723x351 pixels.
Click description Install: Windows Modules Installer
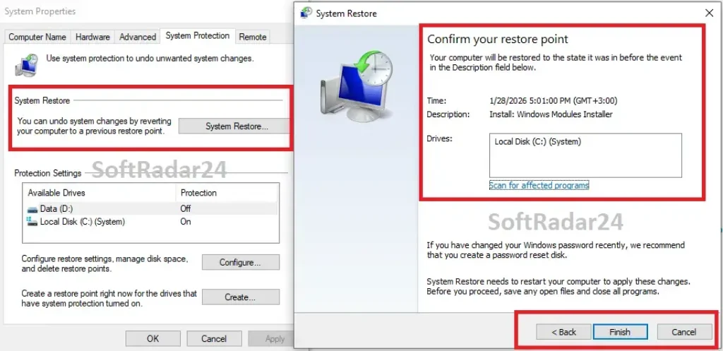551,114
